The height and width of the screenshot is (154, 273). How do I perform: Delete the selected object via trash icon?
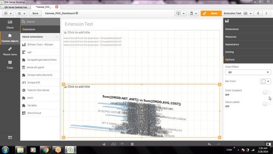pyautogui.click(x=132, y=144)
